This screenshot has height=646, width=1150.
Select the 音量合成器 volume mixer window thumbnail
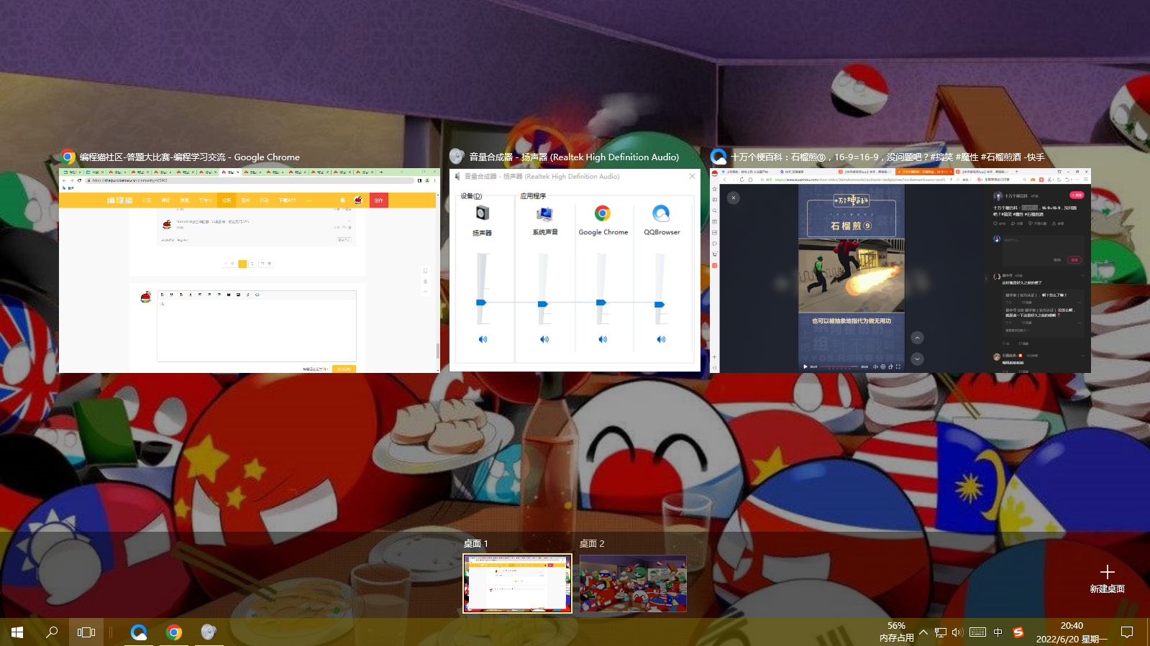pos(575,271)
